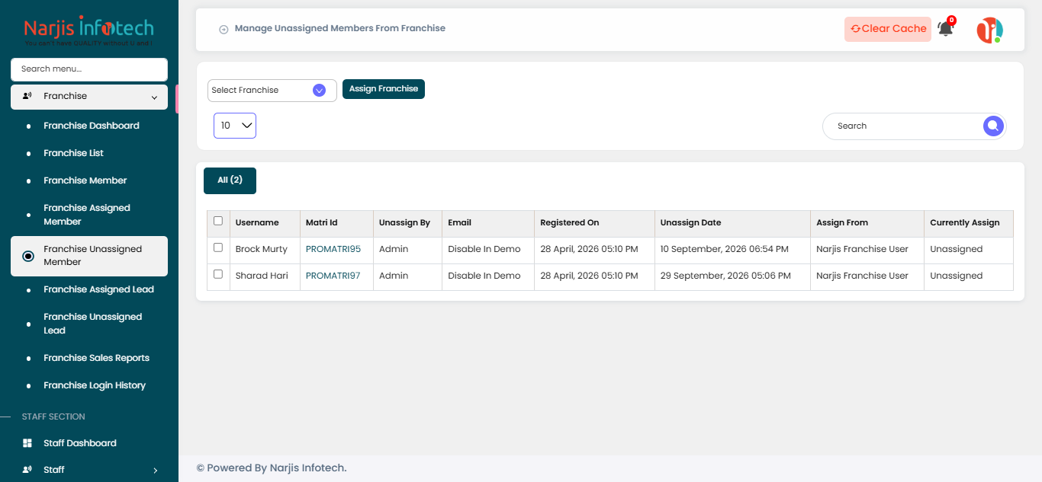
Task: Select the Franchise Unassigned Member radio bullet
Action: coord(28,256)
